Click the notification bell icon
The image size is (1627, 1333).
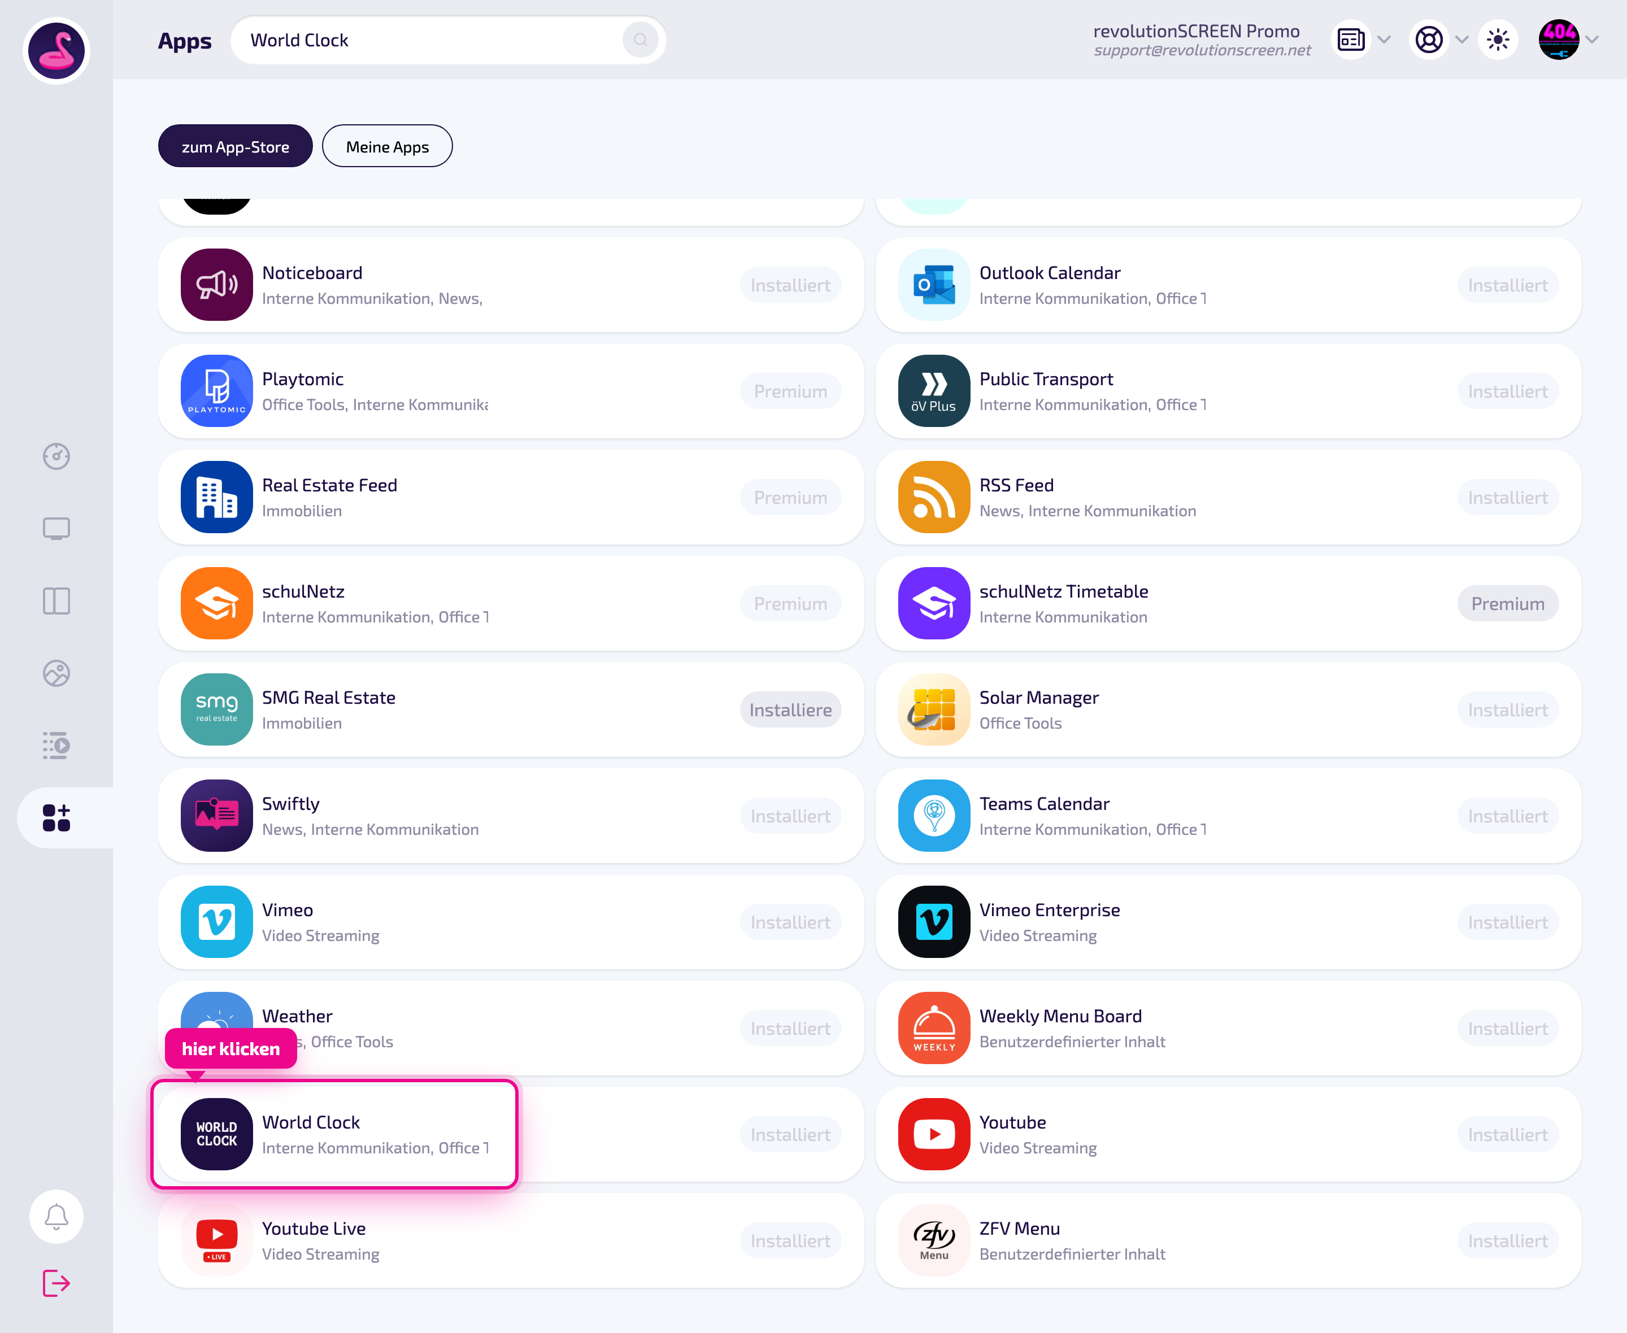click(x=56, y=1216)
